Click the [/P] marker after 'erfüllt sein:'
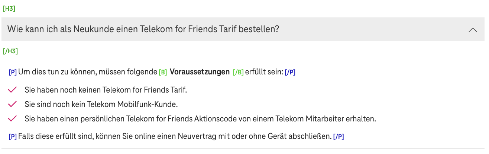 pos(290,72)
